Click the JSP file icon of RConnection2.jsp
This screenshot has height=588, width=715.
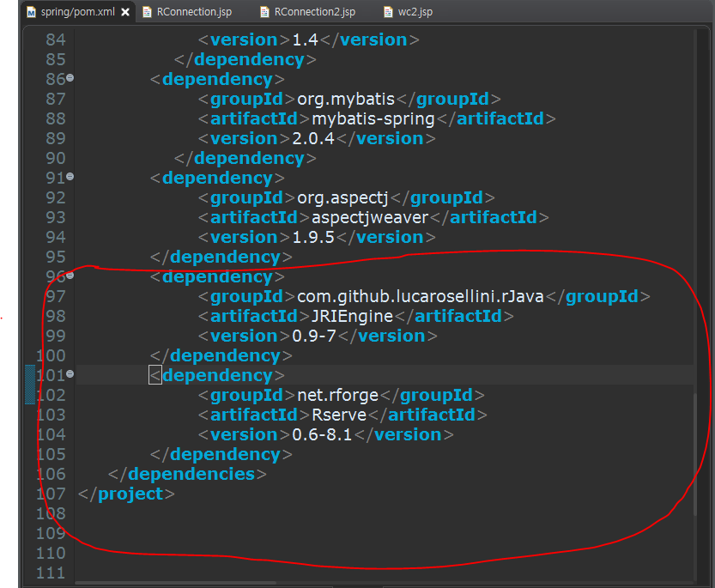click(x=264, y=12)
